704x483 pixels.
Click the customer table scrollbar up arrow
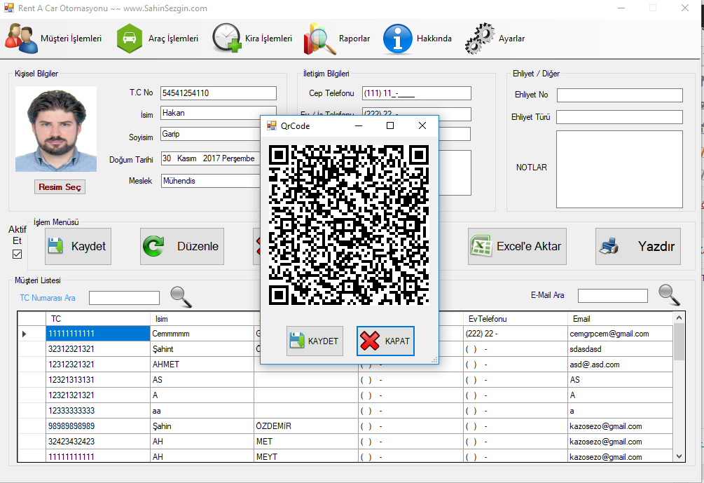coord(679,318)
